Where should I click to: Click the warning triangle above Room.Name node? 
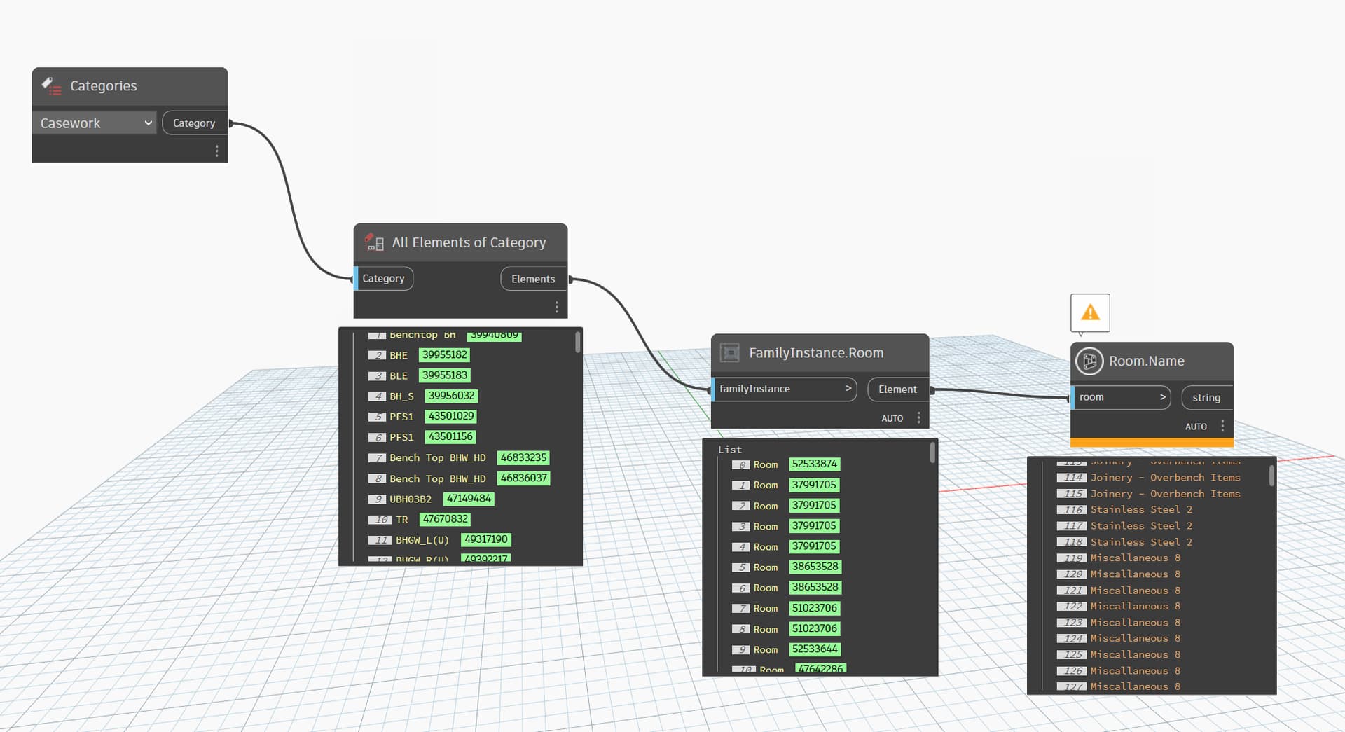[1090, 312]
